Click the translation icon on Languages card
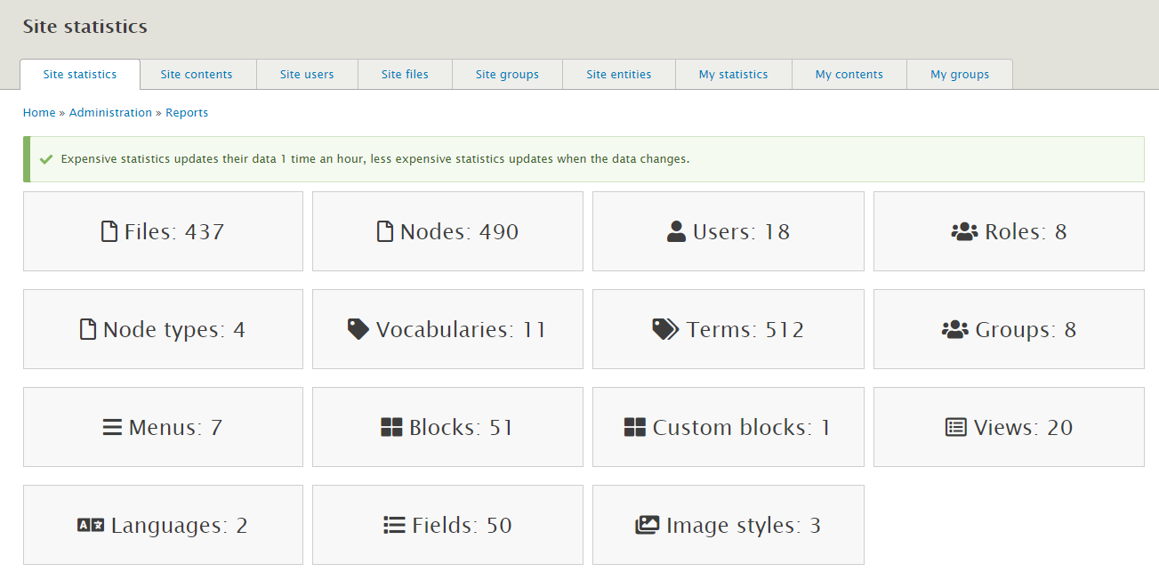This screenshot has width=1159, height=580. [x=90, y=524]
